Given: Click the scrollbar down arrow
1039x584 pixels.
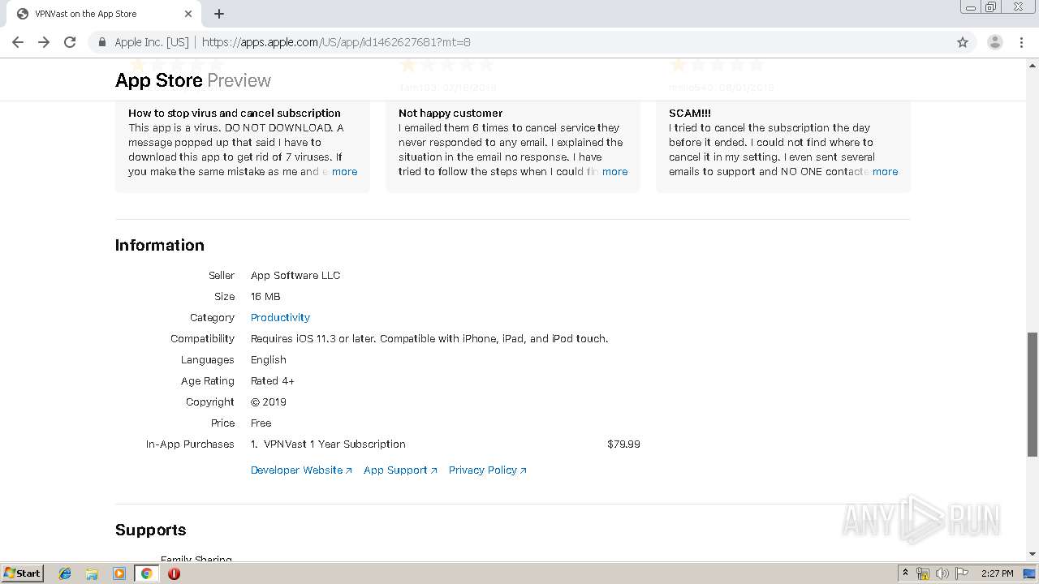Looking at the screenshot, I should (x=1033, y=554).
